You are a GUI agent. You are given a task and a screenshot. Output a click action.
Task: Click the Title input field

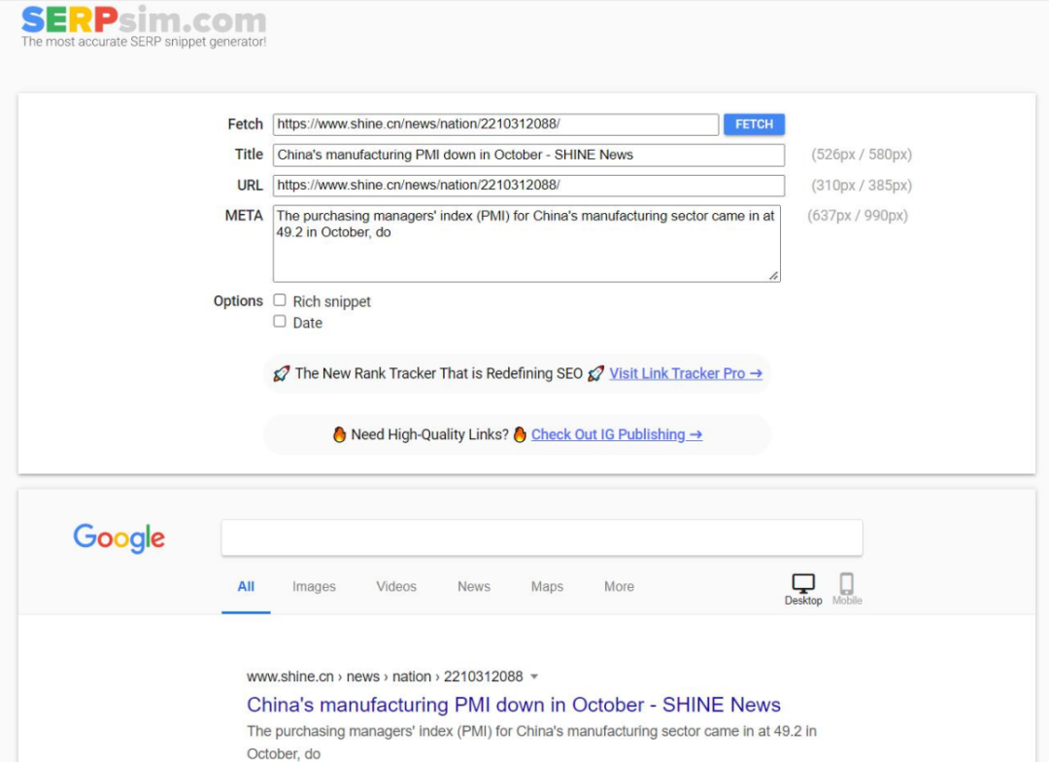(527, 155)
